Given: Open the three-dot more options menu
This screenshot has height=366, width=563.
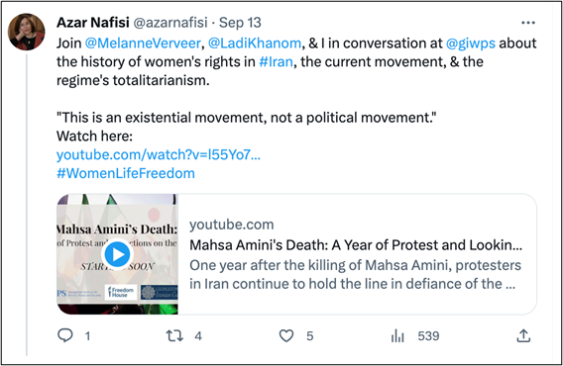Looking at the screenshot, I should tap(527, 23).
